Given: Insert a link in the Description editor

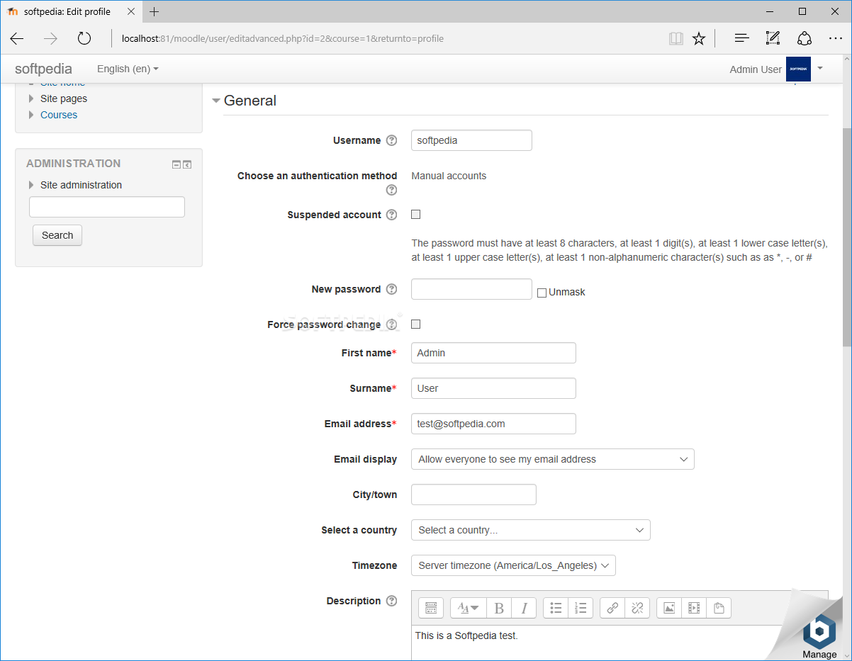Looking at the screenshot, I should pyautogui.click(x=612, y=608).
